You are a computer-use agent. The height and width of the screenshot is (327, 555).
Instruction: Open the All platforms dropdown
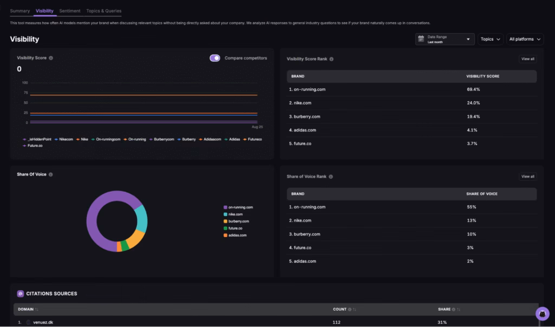point(525,39)
